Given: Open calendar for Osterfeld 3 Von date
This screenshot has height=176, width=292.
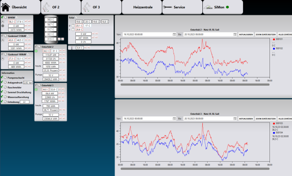Looking at the screenshot, I should coord(174,119).
